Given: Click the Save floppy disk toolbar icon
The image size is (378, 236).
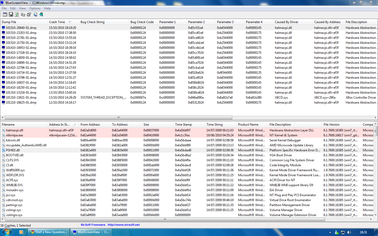Looking at the screenshot, I should click(11, 14).
